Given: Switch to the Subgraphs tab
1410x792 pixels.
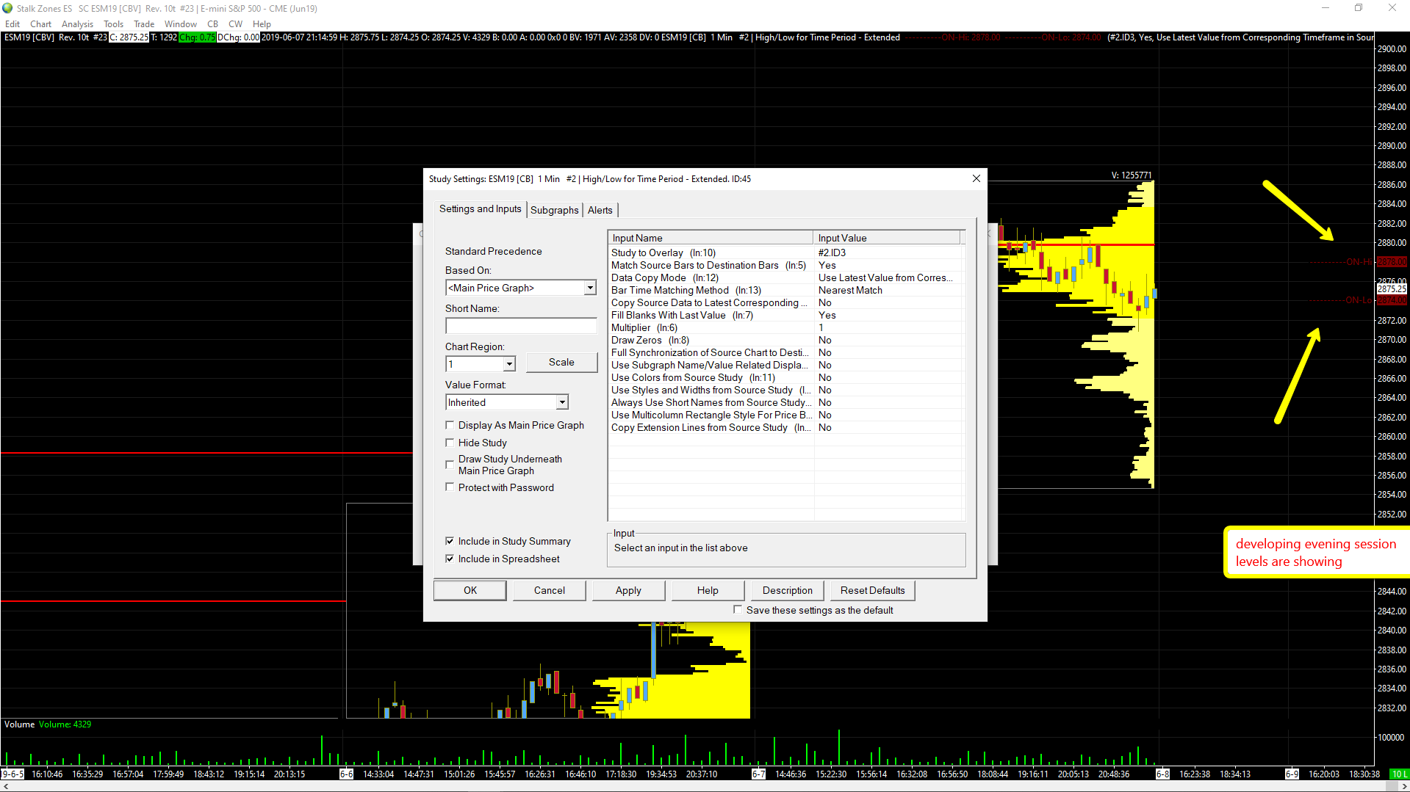Looking at the screenshot, I should click(x=554, y=210).
